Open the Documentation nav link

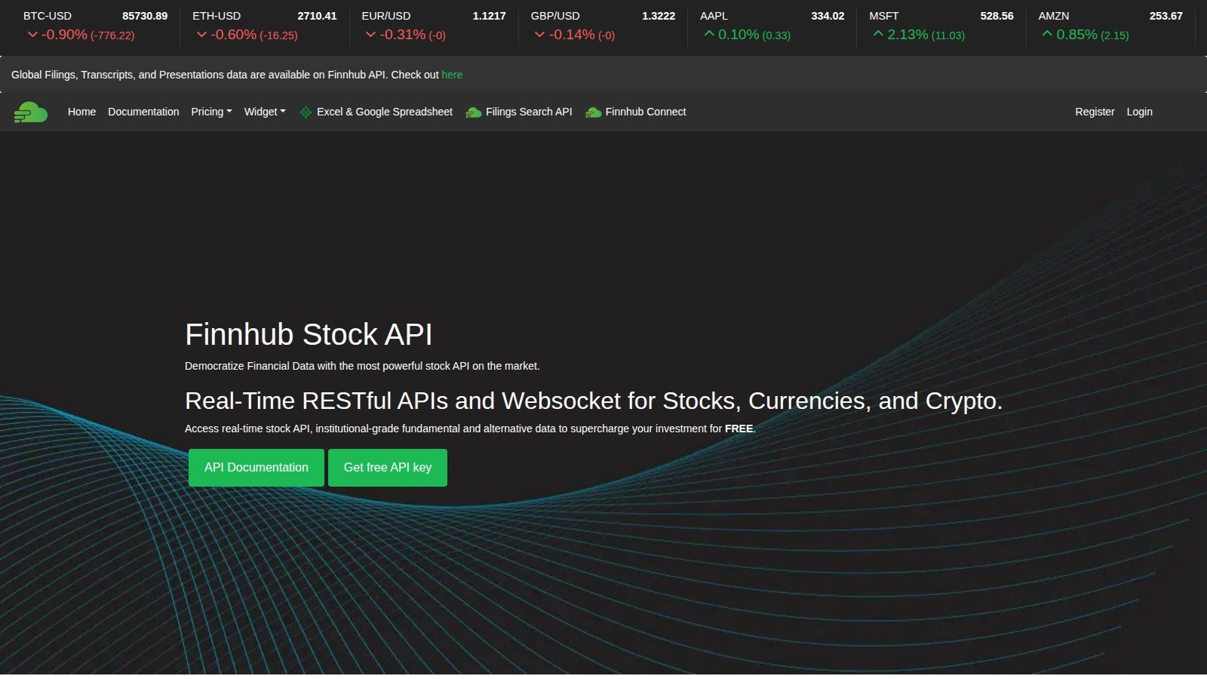click(x=143, y=112)
